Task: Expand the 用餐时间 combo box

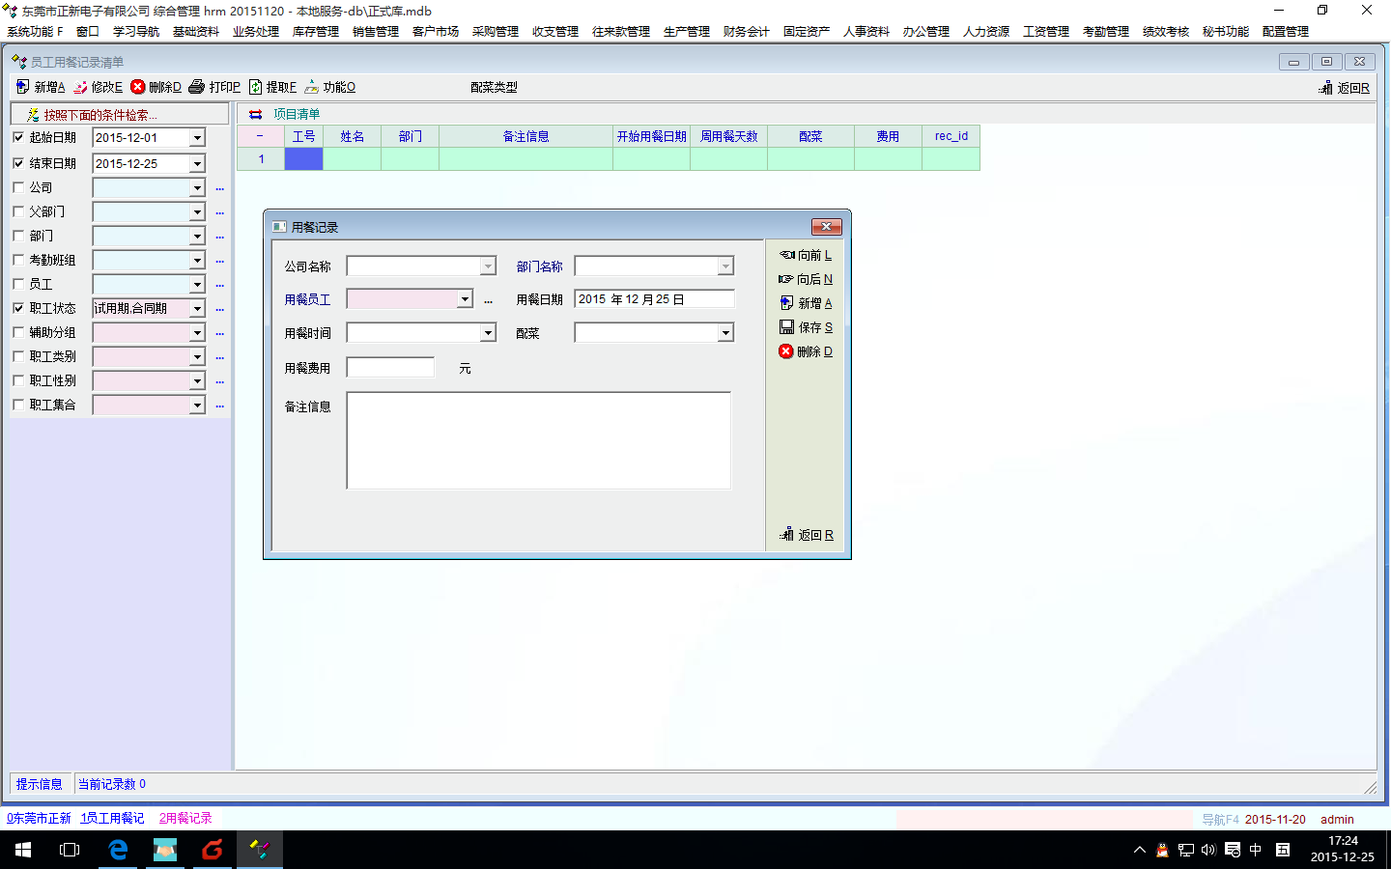Action: (x=488, y=333)
